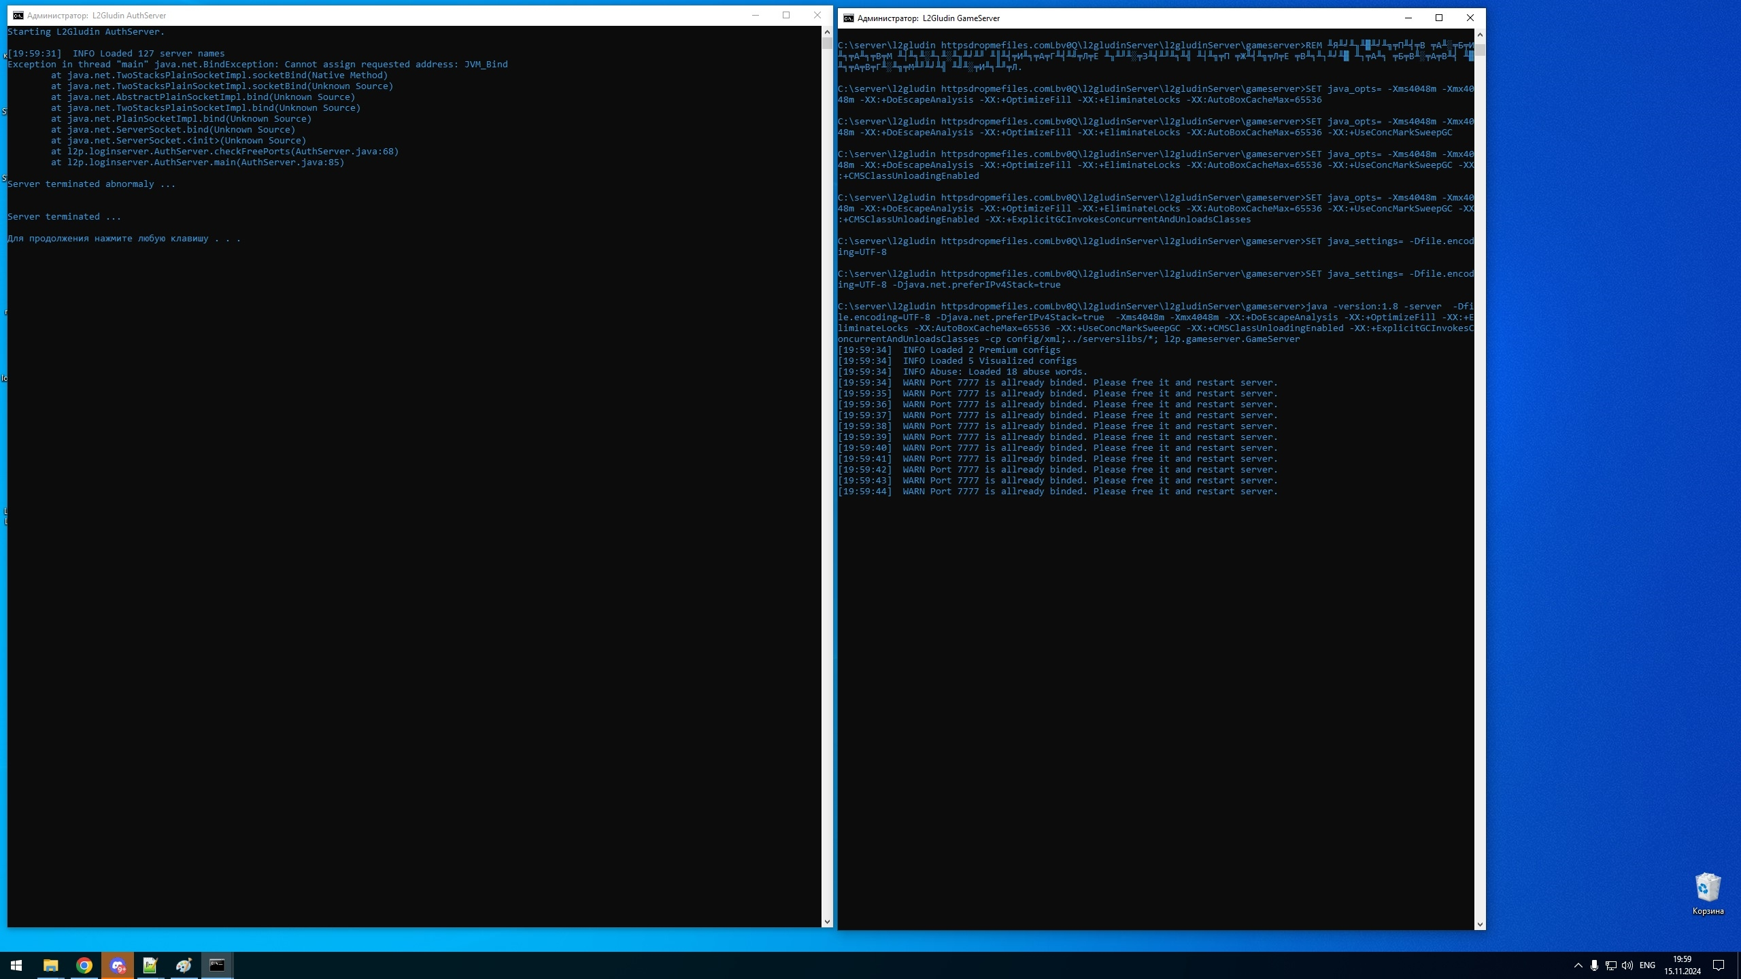The width and height of the screenshot is (1741, 979).
Task: Click the GameServer scrollbar thumb
Action: point(1480,49)
